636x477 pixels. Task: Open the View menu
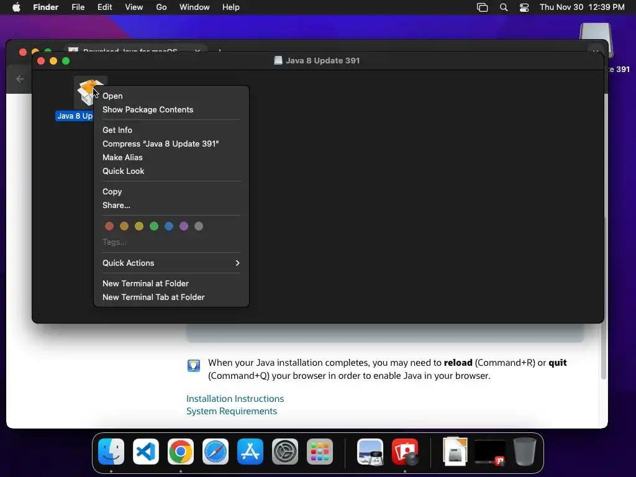coord(134,7)
